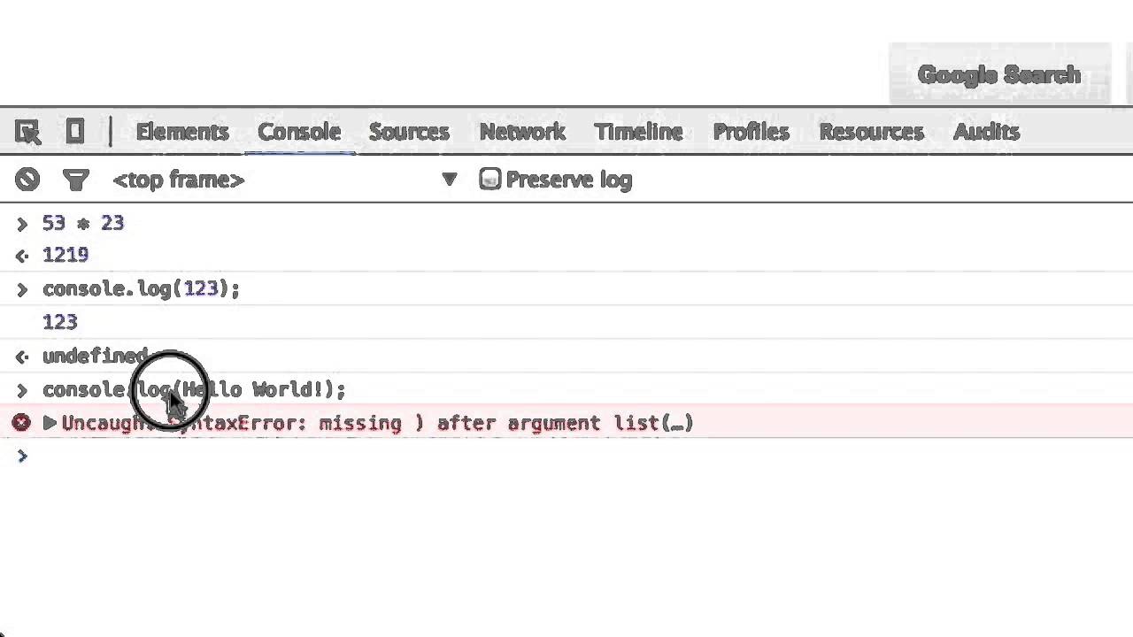The image size is (1133, 637).
Task: Click the Google Search button
Action: coord(999,74)
